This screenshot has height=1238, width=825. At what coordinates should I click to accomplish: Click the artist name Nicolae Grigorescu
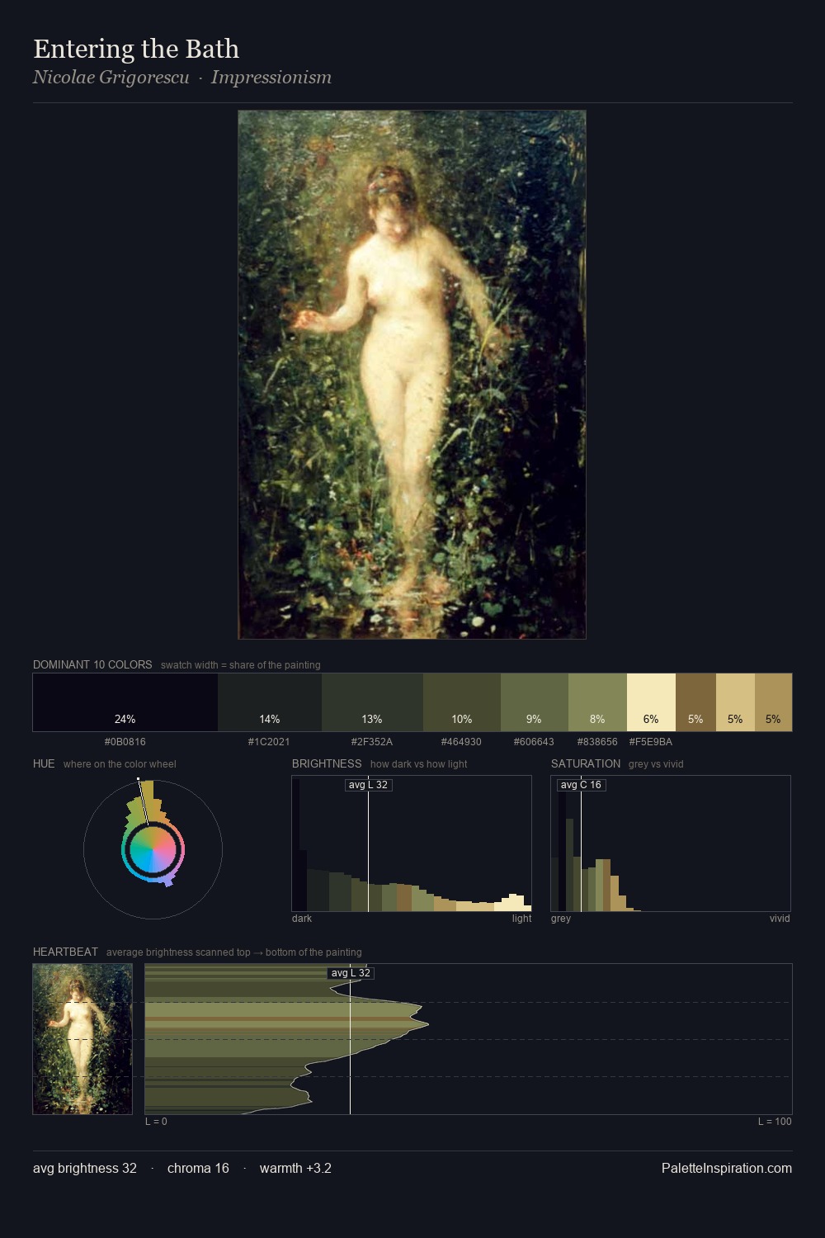[x=111, y=78]
